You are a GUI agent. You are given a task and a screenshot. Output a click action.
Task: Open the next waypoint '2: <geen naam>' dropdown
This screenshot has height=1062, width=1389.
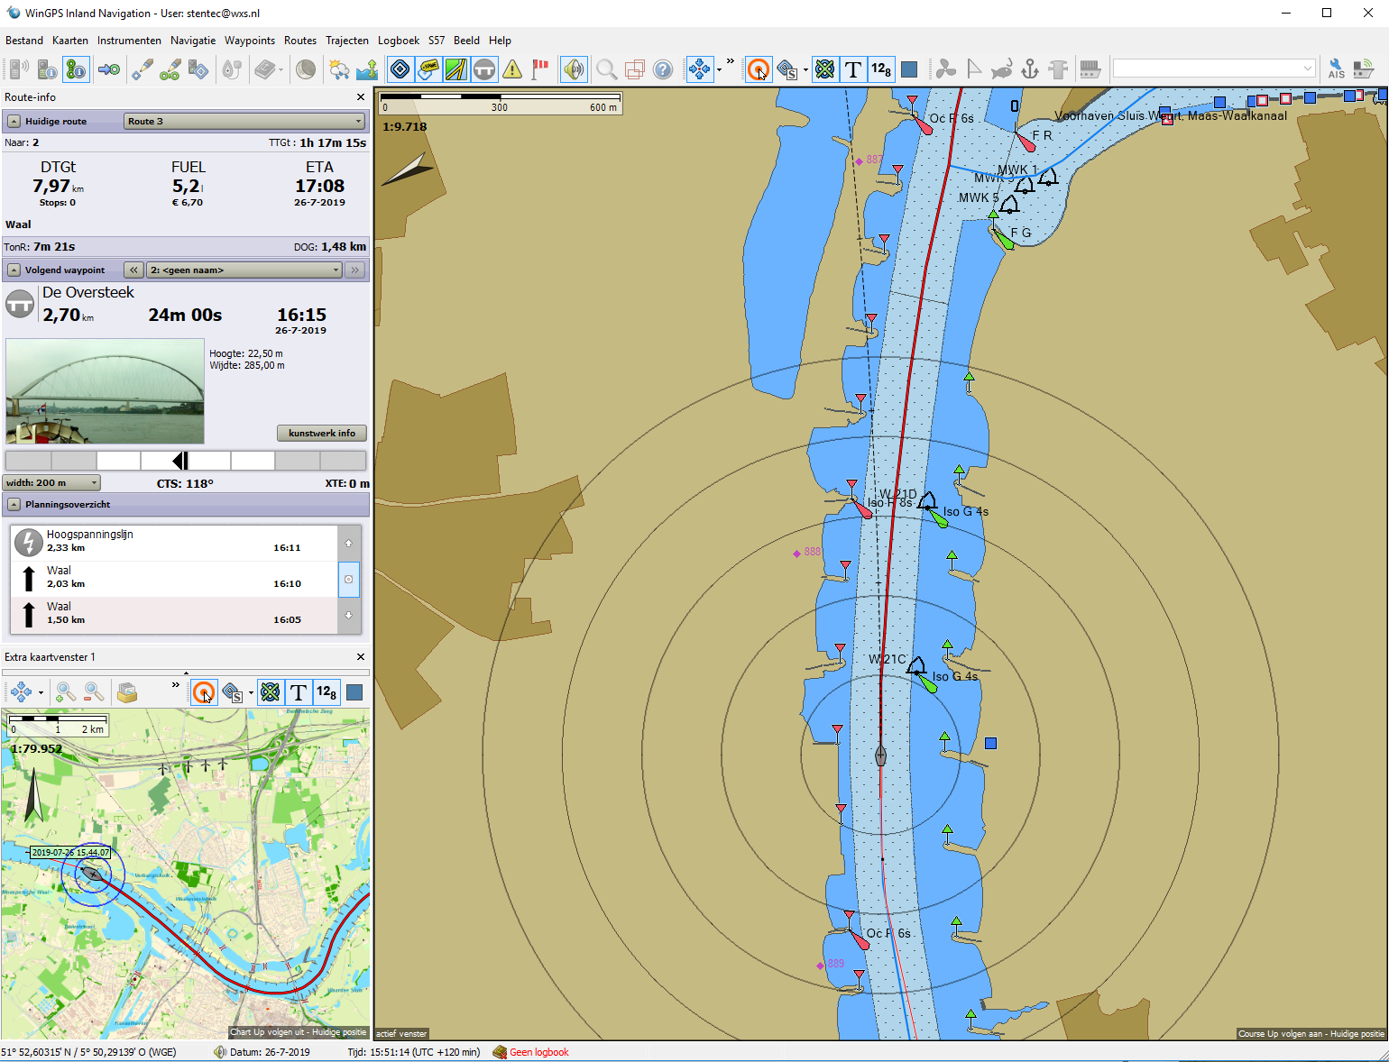click(x=244, y=270)
